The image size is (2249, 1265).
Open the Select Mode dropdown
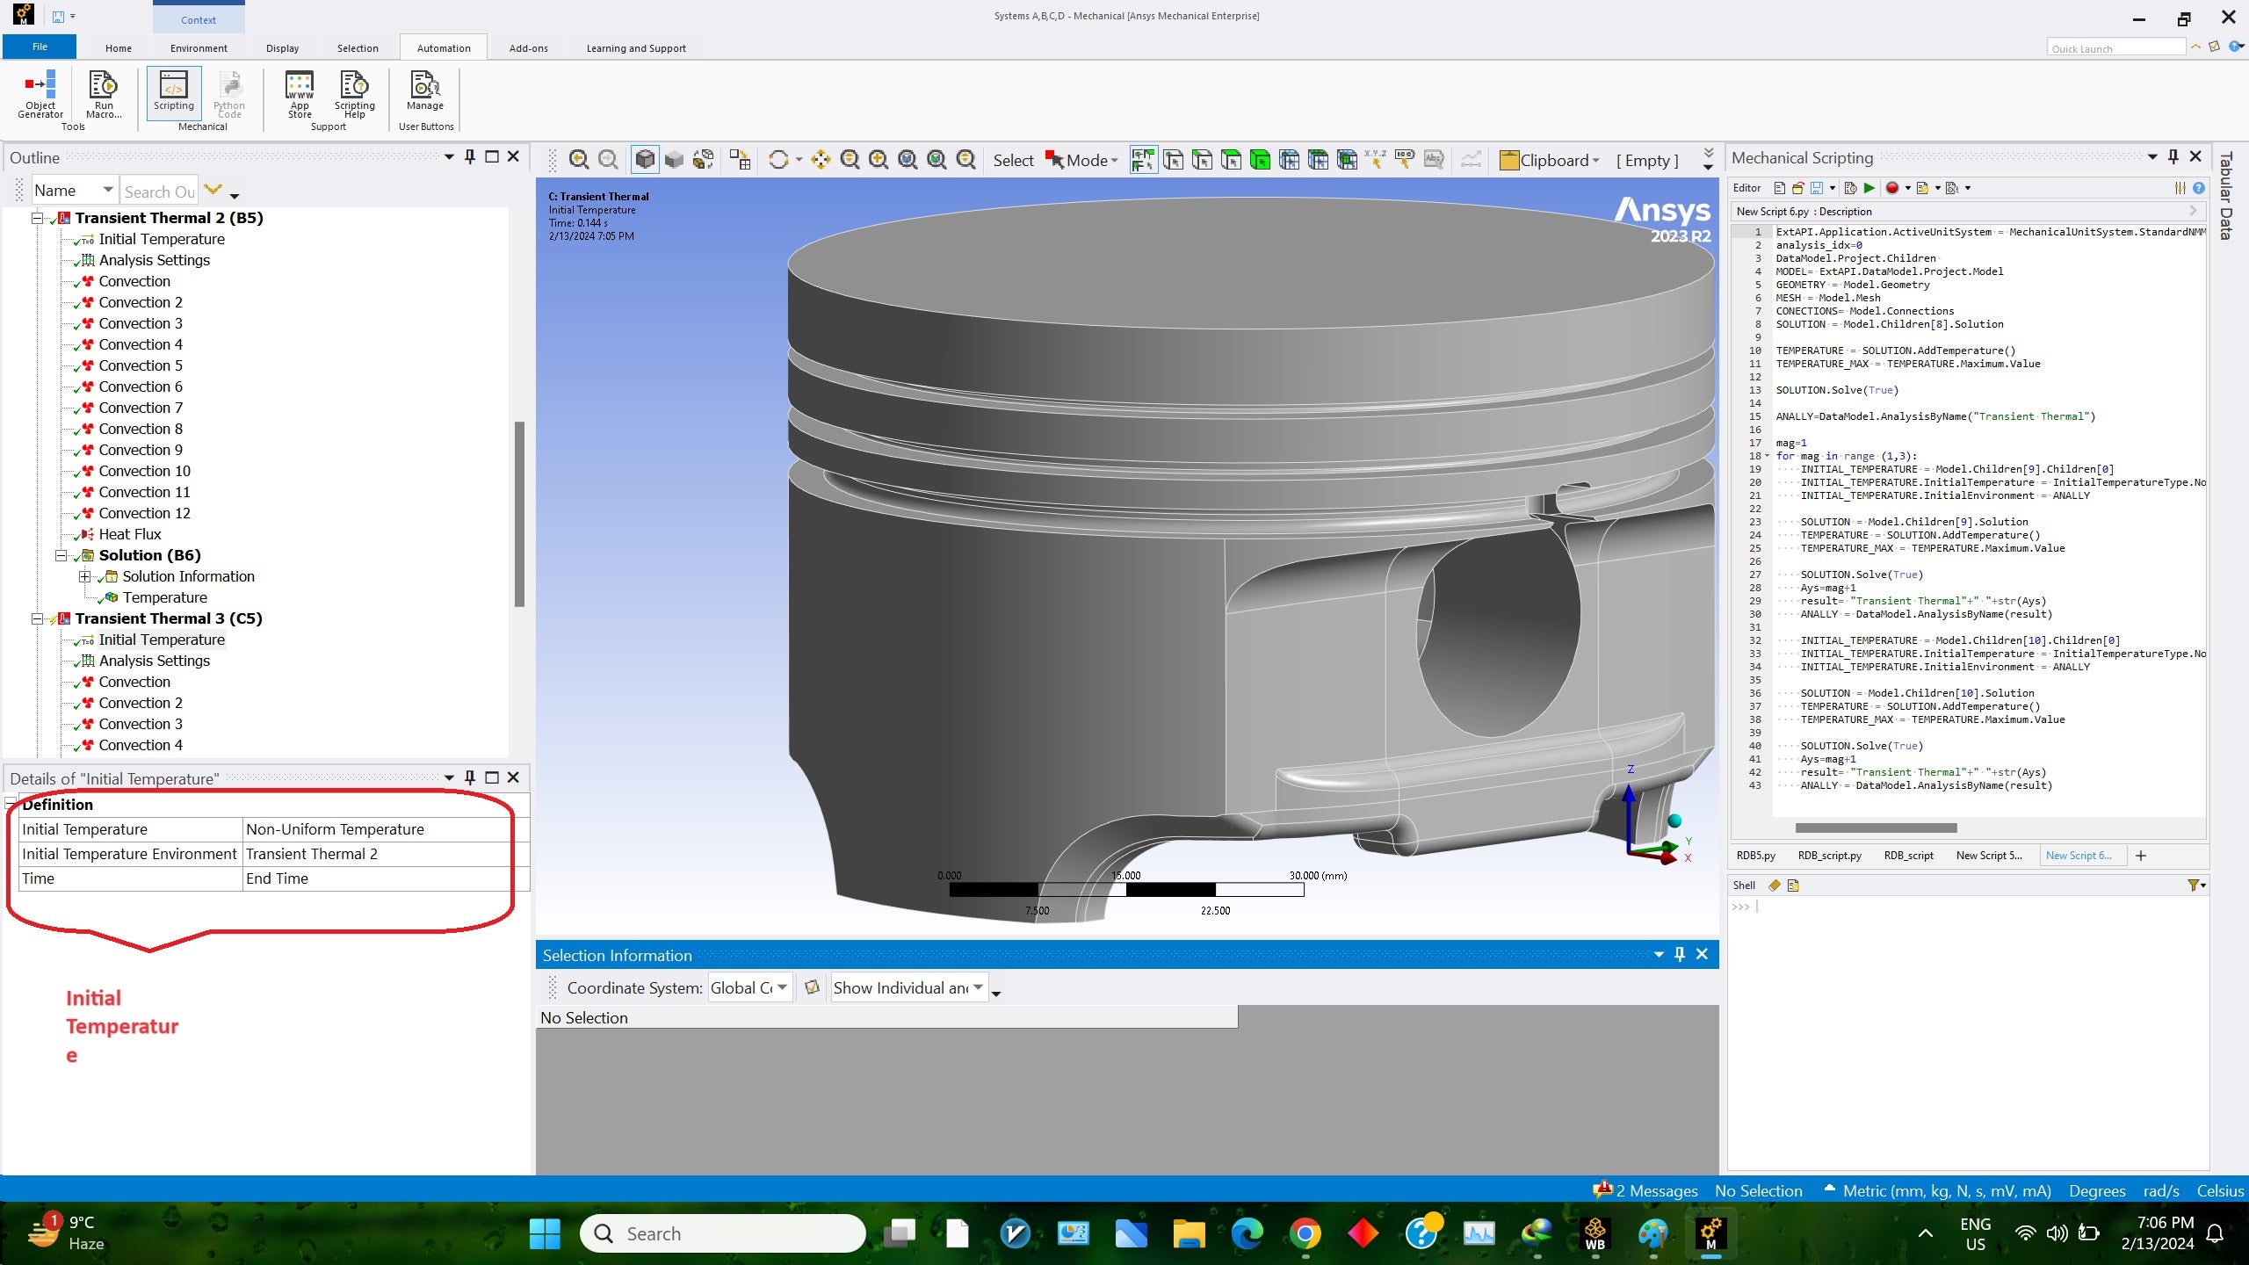point(1081,160)
